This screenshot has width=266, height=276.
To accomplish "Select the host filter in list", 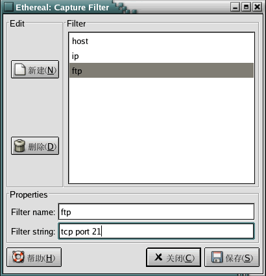I will 162,41.
